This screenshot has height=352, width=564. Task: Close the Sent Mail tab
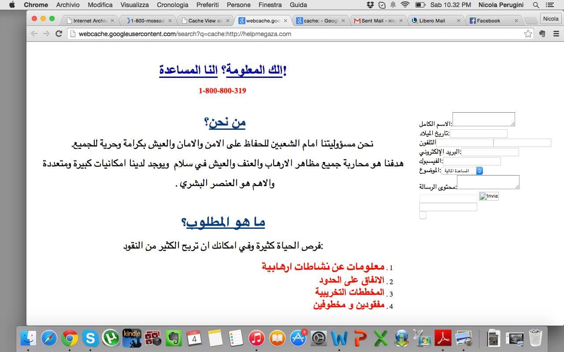(401, 21)
